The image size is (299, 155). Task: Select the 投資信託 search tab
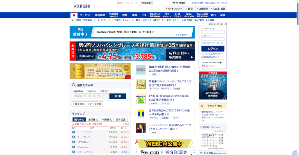(x=104, y=91)
